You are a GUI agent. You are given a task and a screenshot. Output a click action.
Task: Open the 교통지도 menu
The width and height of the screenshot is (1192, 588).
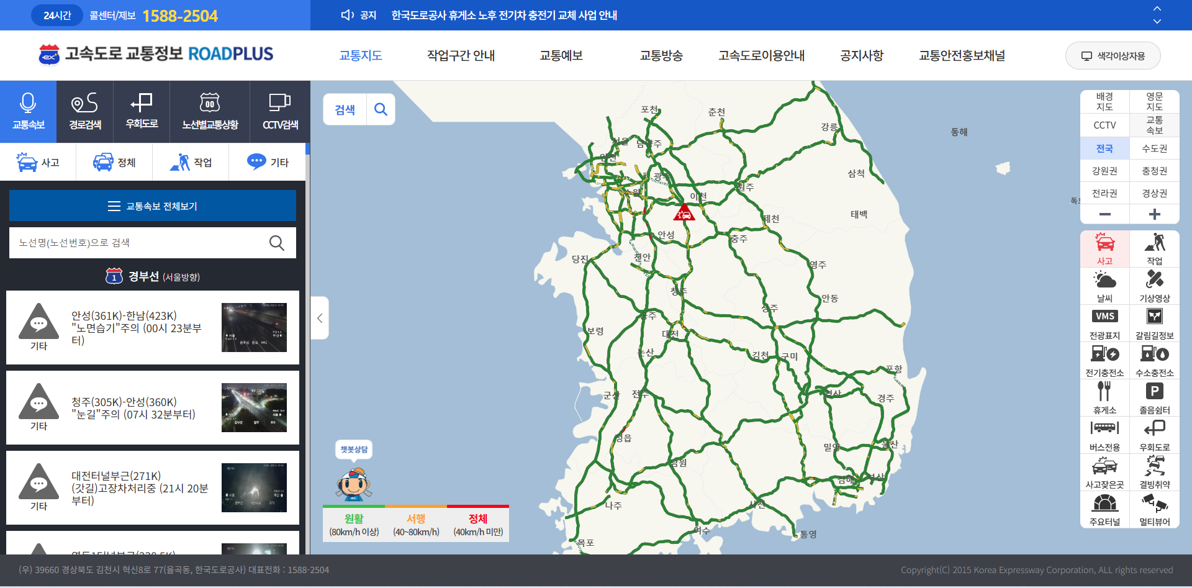click(x=361, y=55)
